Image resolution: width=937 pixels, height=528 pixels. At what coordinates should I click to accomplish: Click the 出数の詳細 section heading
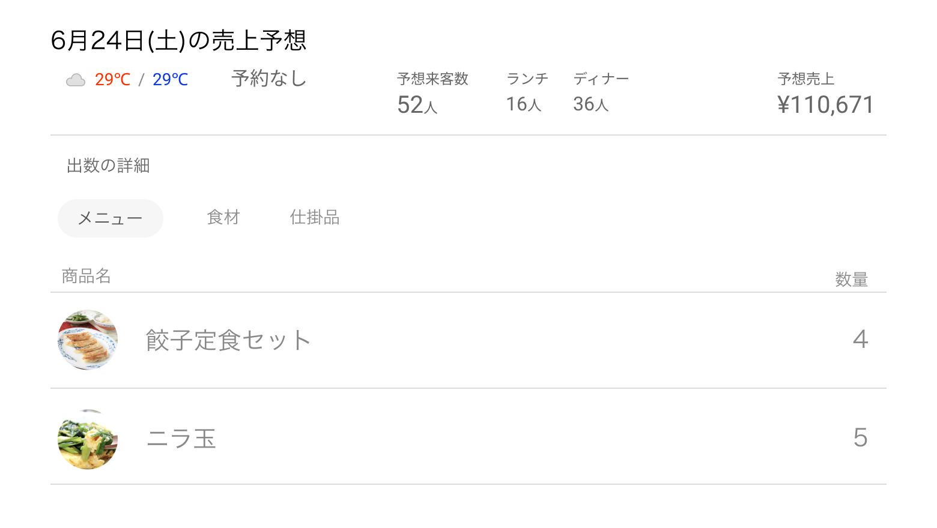[108, 166]
